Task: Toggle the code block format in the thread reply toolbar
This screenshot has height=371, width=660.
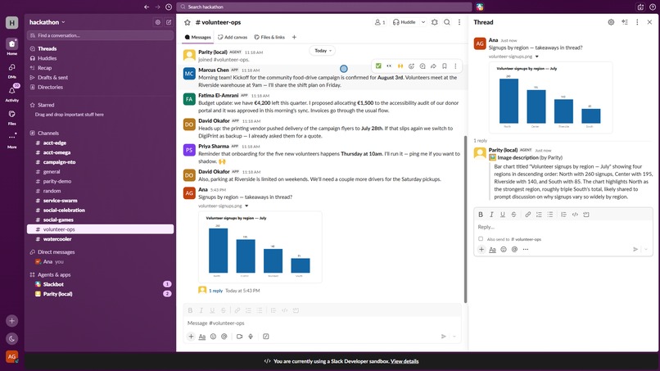Action: tap(586, 215)
